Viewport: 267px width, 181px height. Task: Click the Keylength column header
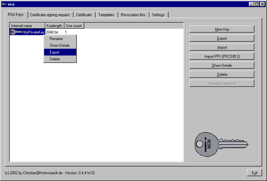(54, 25)
